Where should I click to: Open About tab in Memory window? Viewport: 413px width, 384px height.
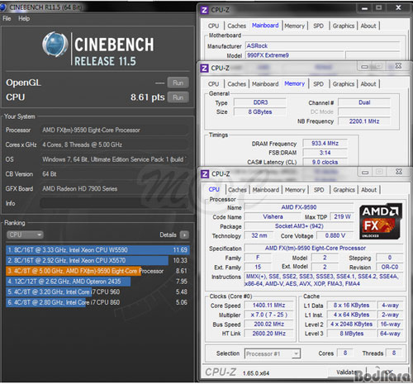(x=368, y=84)
